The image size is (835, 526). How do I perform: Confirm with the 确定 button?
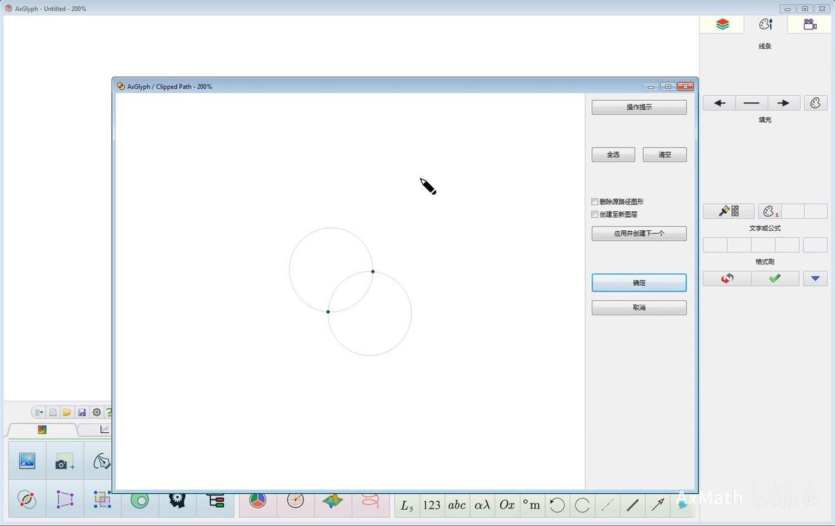coord(639,283)
